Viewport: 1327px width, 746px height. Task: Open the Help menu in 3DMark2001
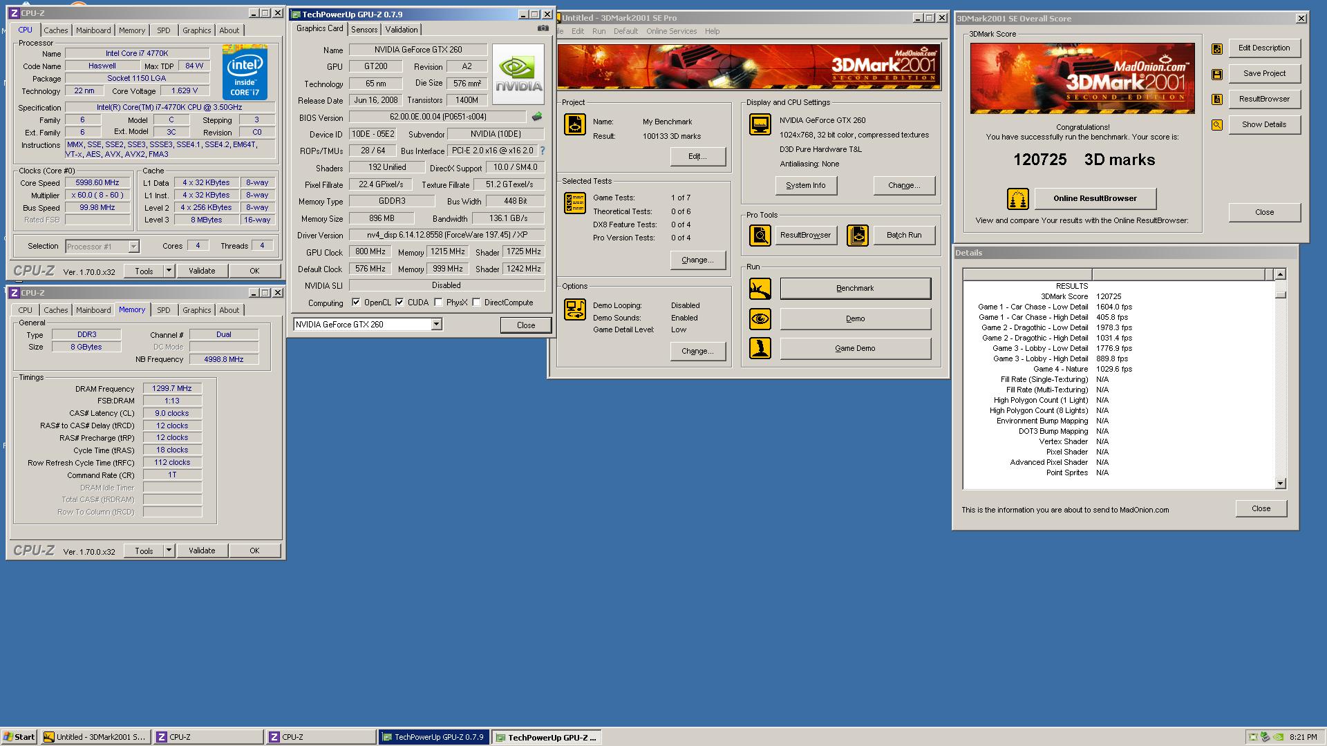(x=712, y=31)
